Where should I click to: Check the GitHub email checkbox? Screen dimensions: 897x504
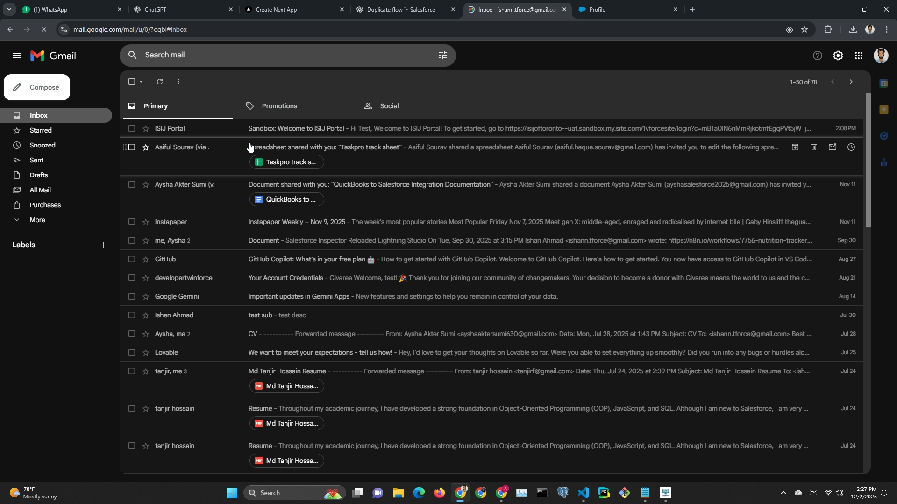pyautogui.click(x=132, y=259)
